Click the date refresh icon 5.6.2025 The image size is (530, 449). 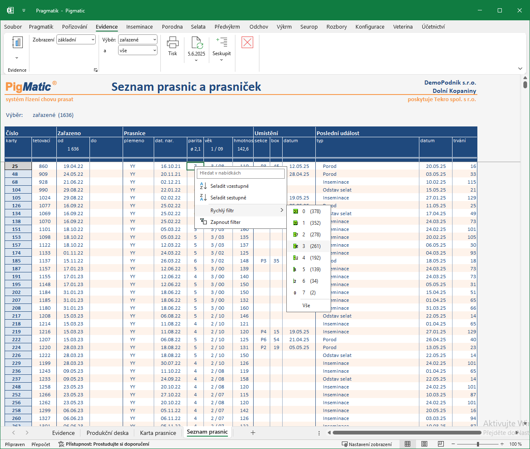tap(197, 42)
